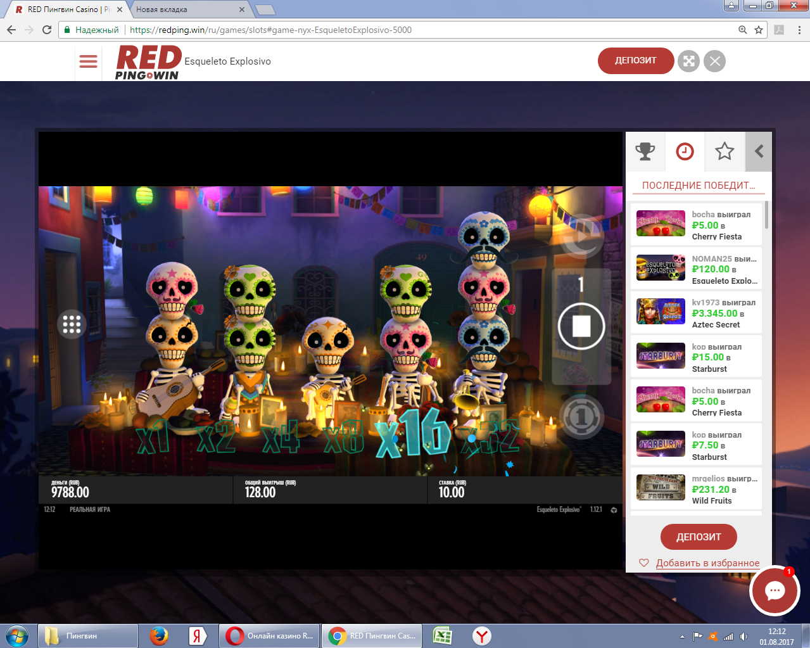The width and height of the screenshot is (810, 648).
Task: Open the trophy tab in sidebar
Action: [645, 151]
